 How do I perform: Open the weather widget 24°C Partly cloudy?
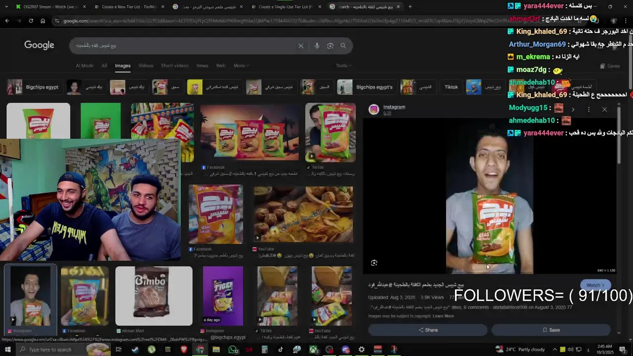(520, 350)
